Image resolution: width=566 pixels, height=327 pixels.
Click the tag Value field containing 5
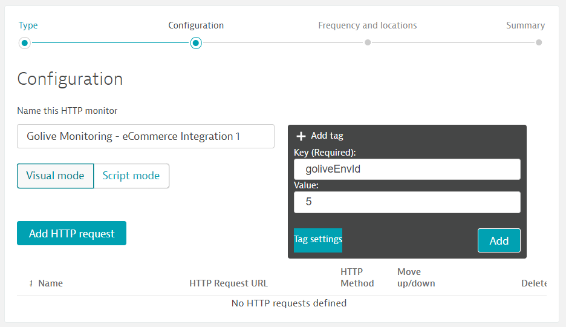tap(407, 202)
